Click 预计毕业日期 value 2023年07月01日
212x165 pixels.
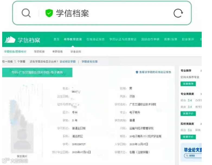coord(81,152)
